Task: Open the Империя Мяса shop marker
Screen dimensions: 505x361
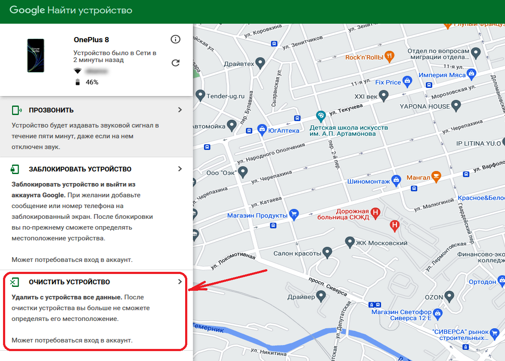Action: (x=471, y=75)
